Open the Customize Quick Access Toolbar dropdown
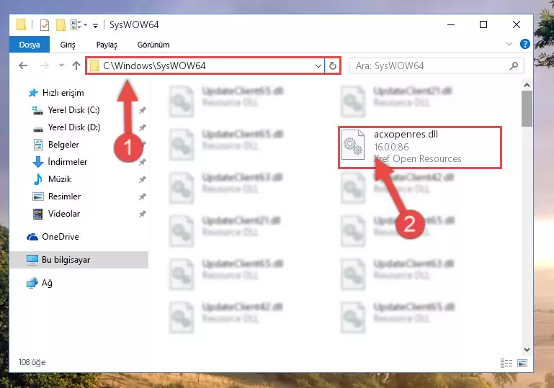The image size is (554, 388). pos(95,25)
